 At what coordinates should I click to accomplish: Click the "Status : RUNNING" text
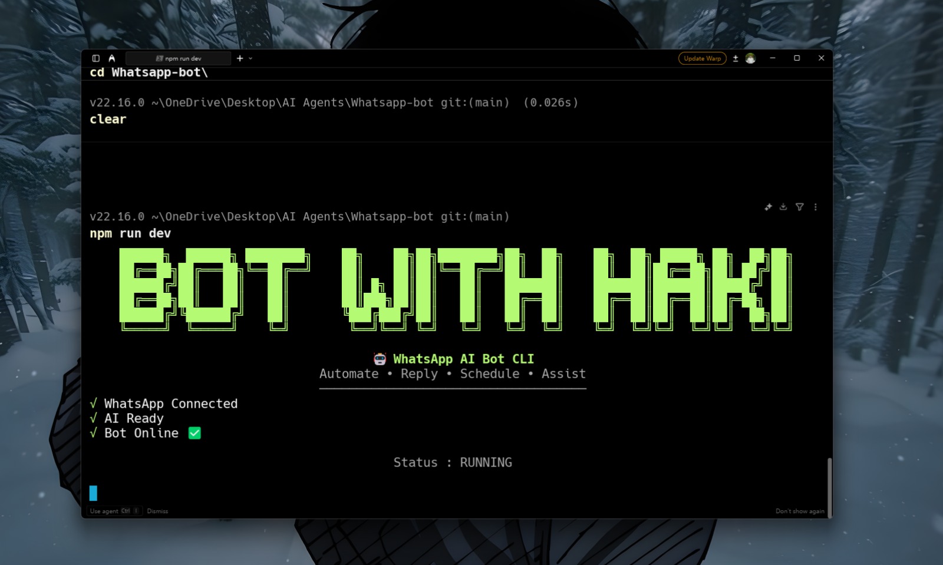453,462
